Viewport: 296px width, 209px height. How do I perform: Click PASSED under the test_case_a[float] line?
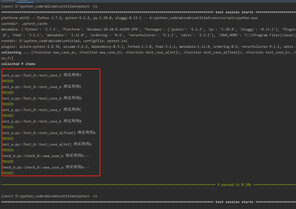(8, 139)
